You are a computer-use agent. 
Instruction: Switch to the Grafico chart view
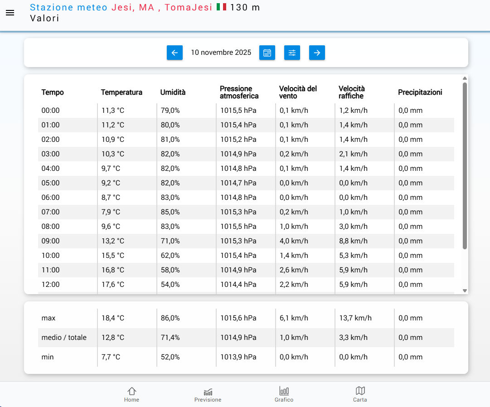pyautogui.click(x=284, y=394)
